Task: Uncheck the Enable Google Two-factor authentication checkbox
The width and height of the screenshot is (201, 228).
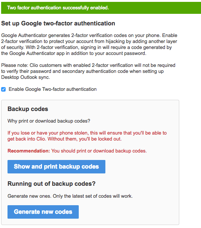Action: pos(3,89)
